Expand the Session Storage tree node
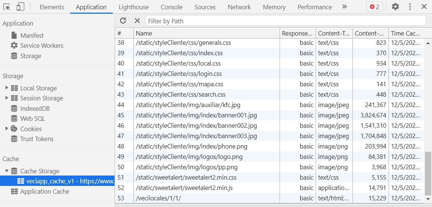Image resolution: width=432 pixels, height=207 pixels. pos(7,98)
